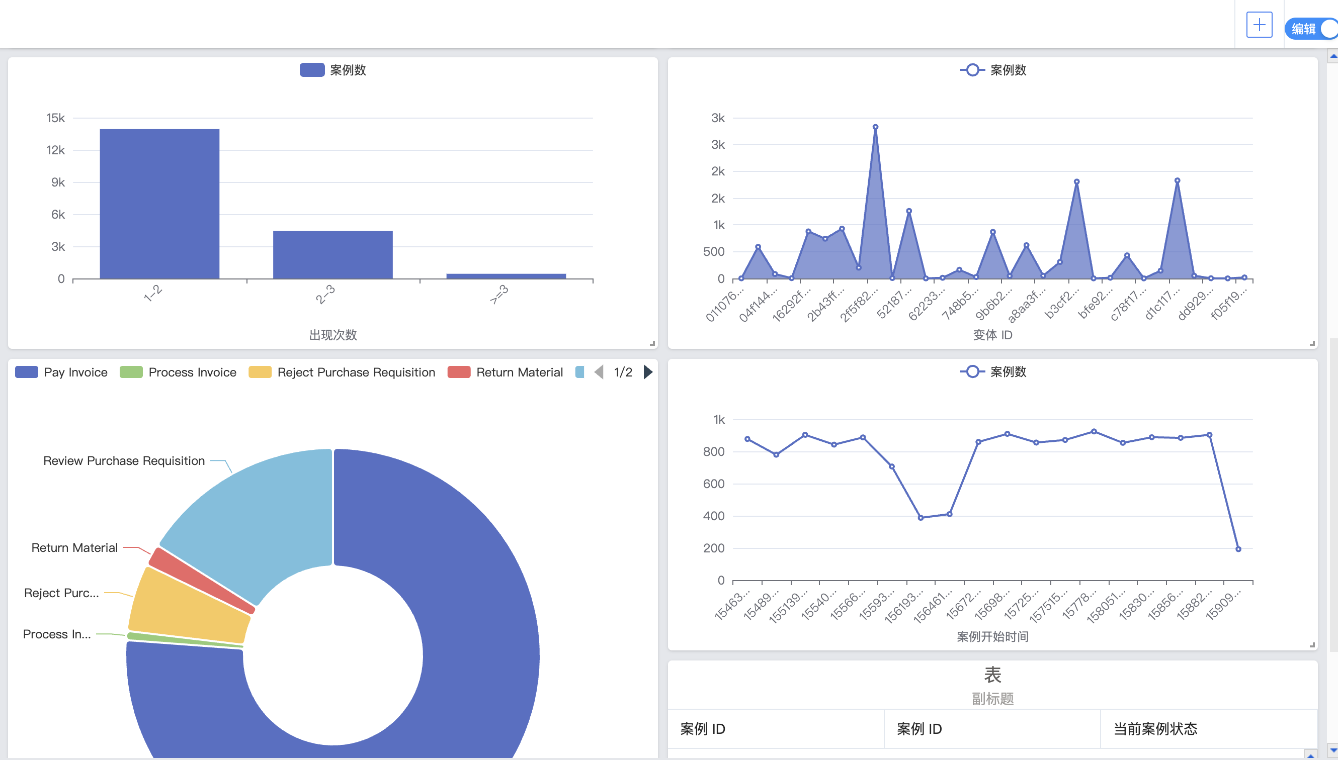Click the plus add-widget icon
Viewport: 1338px width, 760px height.
tap(1259, 25)
